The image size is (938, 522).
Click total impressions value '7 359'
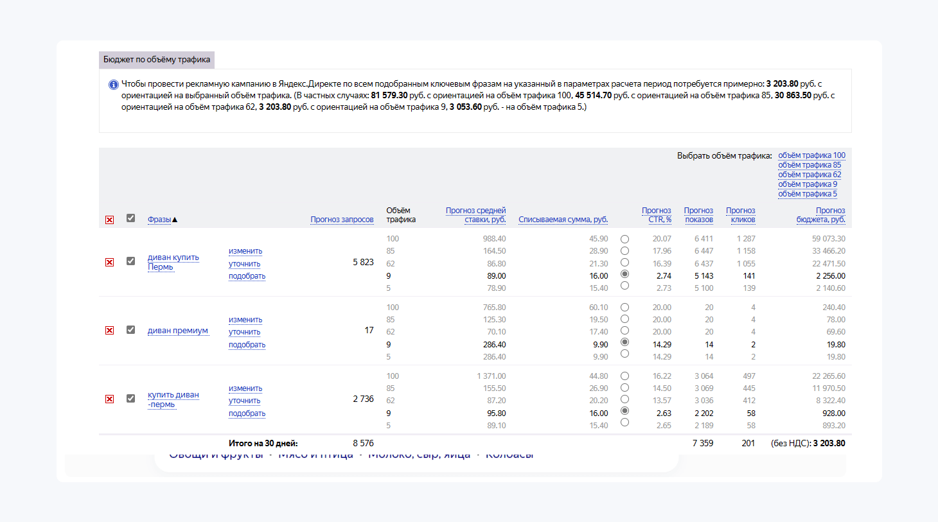pyautogui.click(x=703, y=443)
